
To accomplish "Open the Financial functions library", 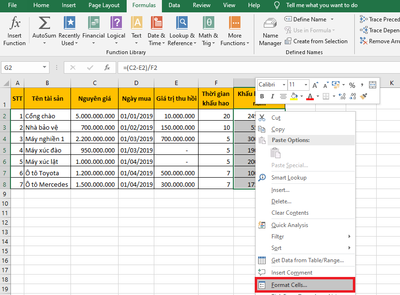I will pos(93,30).
